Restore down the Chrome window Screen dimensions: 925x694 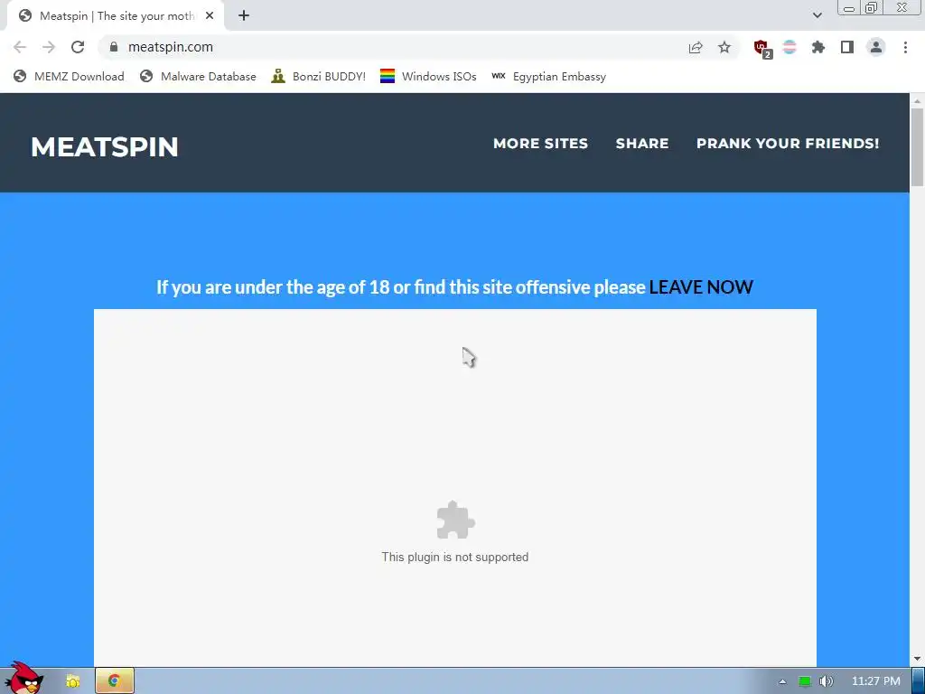point(871,7)
